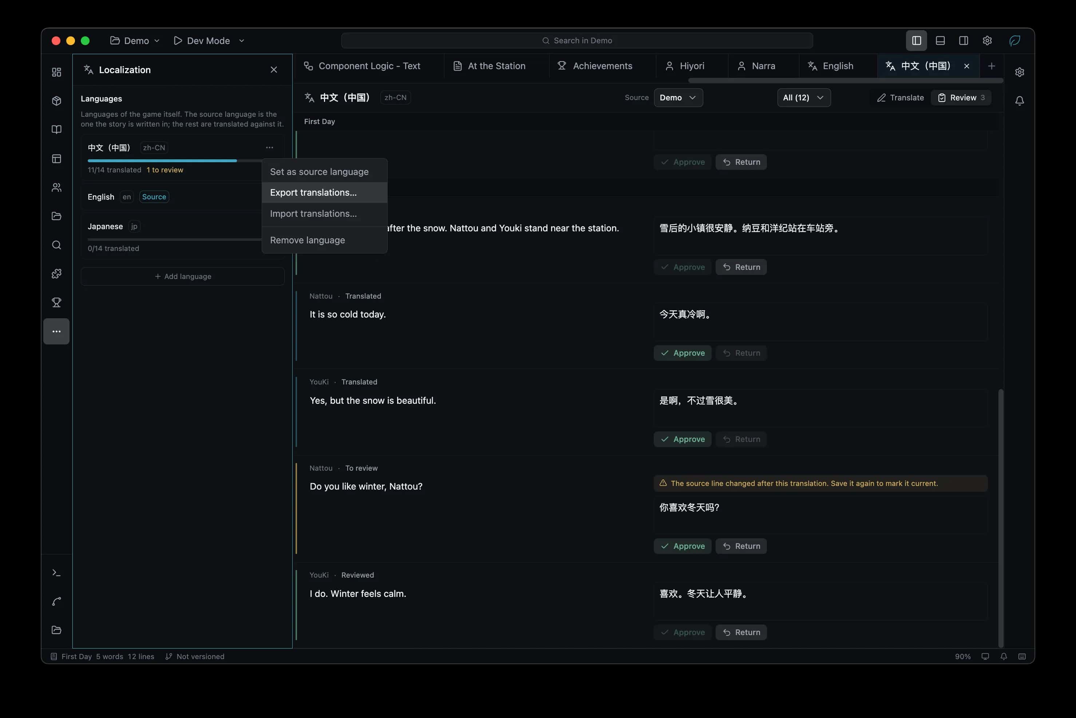1076x718 pixels.
Task: Click the Search in Demo field
Action: point(577,40)
